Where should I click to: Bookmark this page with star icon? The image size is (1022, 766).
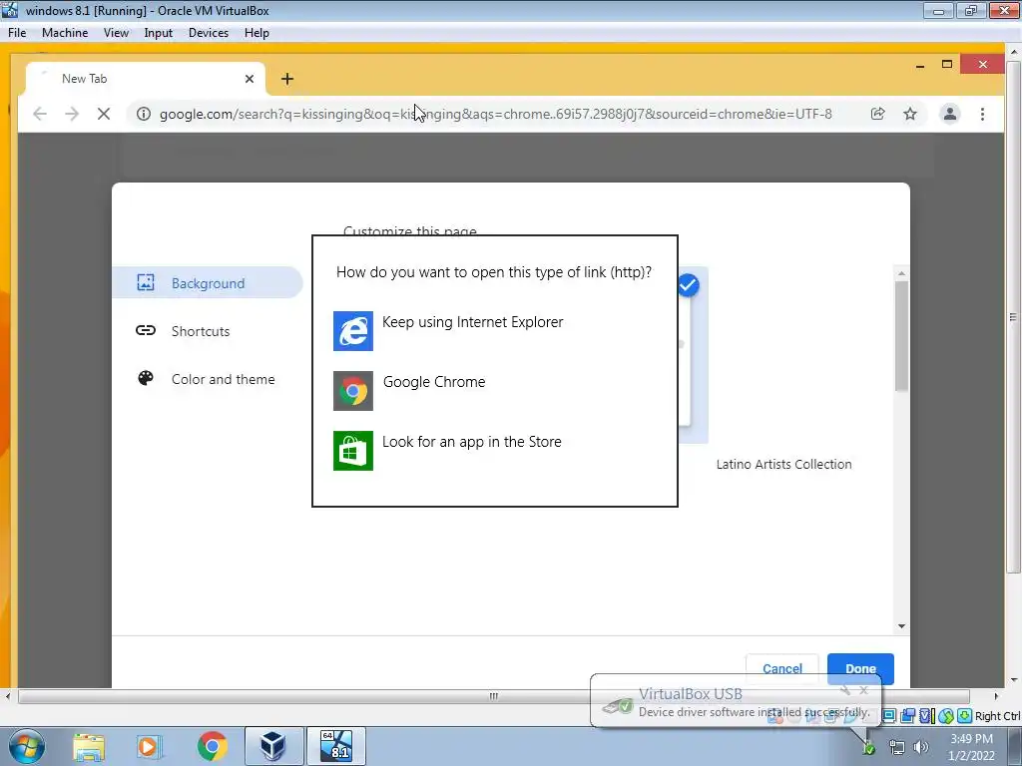pyautogui.click(x=910, y=114)
